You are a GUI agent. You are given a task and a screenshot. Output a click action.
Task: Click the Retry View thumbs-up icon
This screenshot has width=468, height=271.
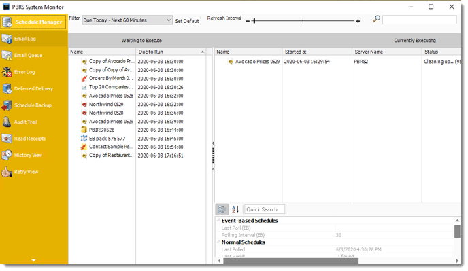tap(7, 172)
